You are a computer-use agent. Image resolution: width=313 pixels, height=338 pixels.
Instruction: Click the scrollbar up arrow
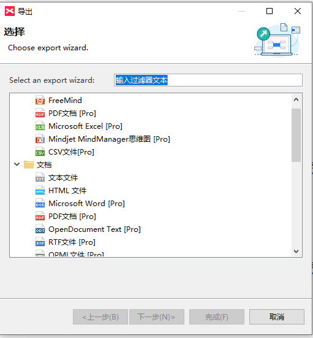tap(296, 99)
